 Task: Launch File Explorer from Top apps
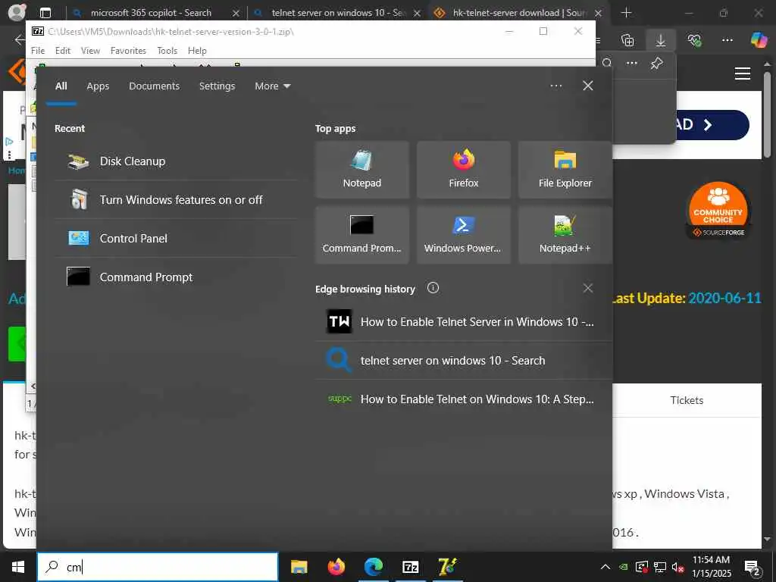point(565,170)
